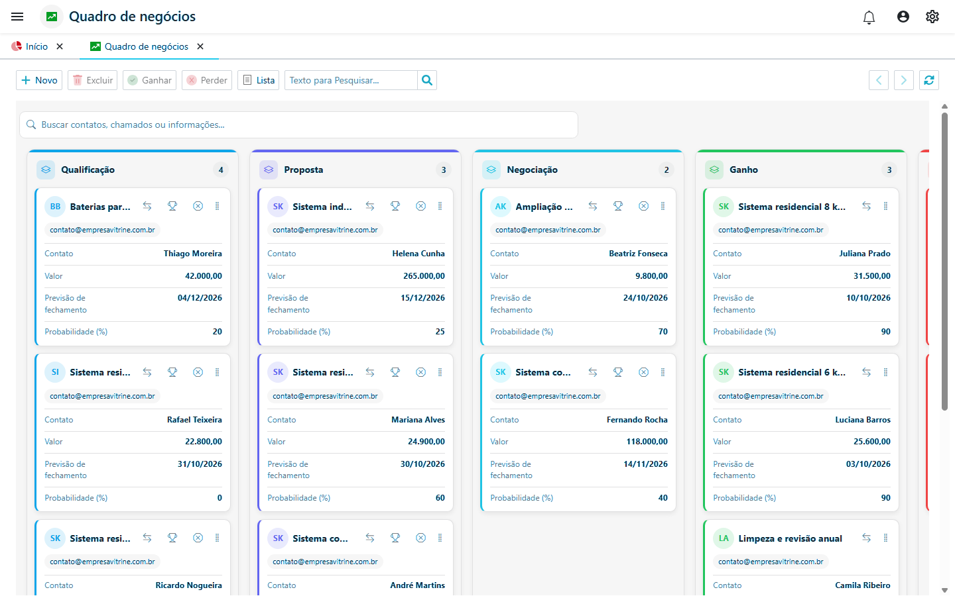Click the Ganhar button
Screen dimensions: 955x596
[x=149, y=80]
